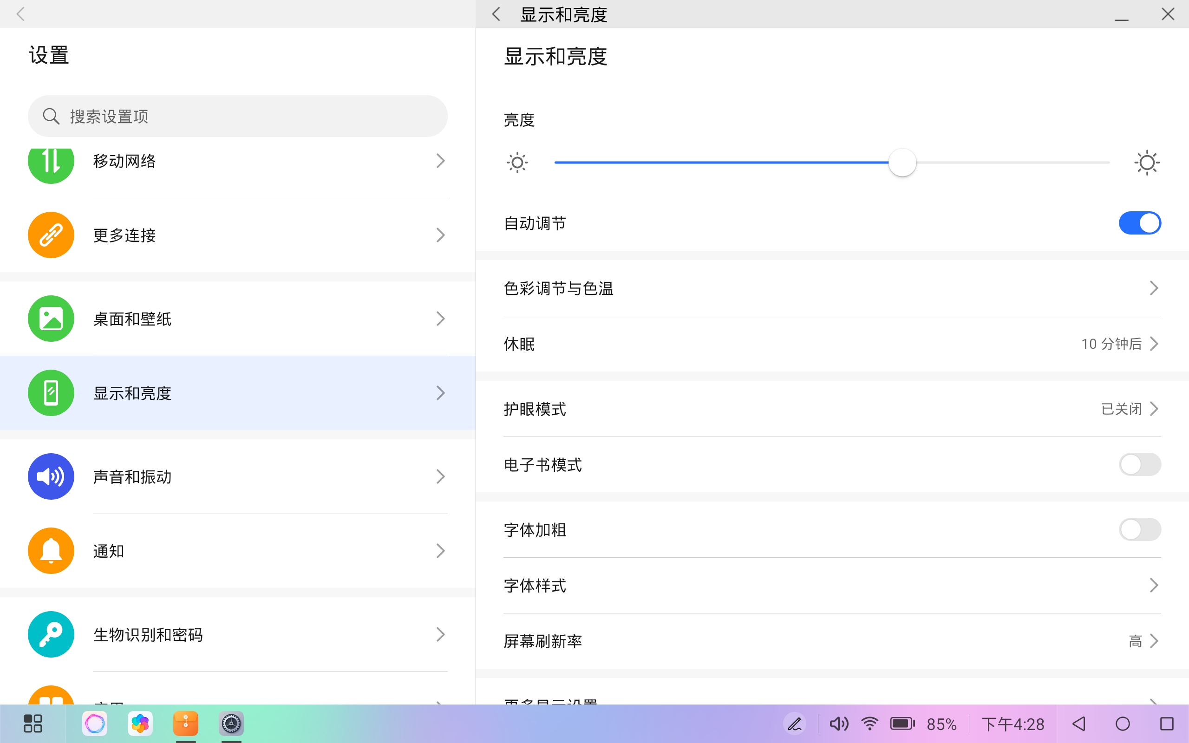This screenshot has width=1189, height=743.
Task: Expand 色彩调节与色温 with its chevron
Action: [1154, 288]
